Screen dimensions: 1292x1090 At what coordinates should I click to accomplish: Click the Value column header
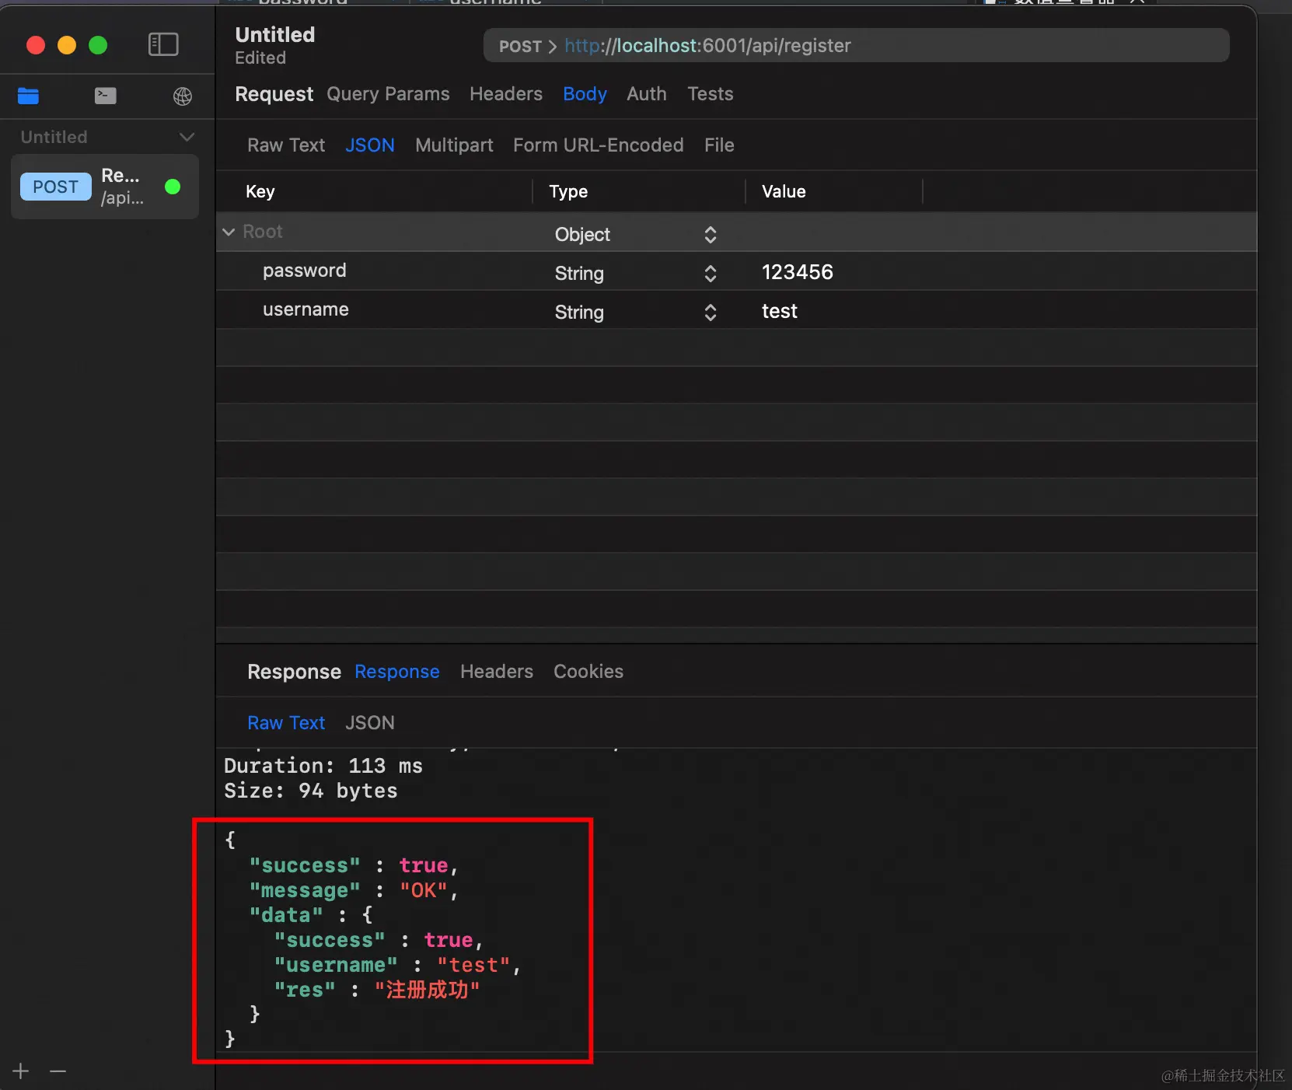coord(784,192)
